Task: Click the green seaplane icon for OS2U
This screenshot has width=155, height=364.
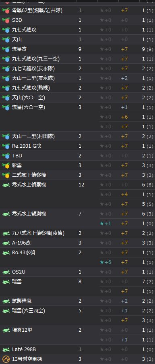Action: (x=6, y=272)
